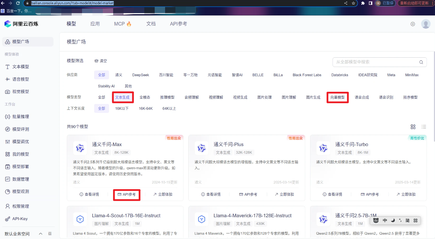Viewport: 435px width, 239px height.
Task: Bookmark this page with the star icon
Action: tap(353, 3)
